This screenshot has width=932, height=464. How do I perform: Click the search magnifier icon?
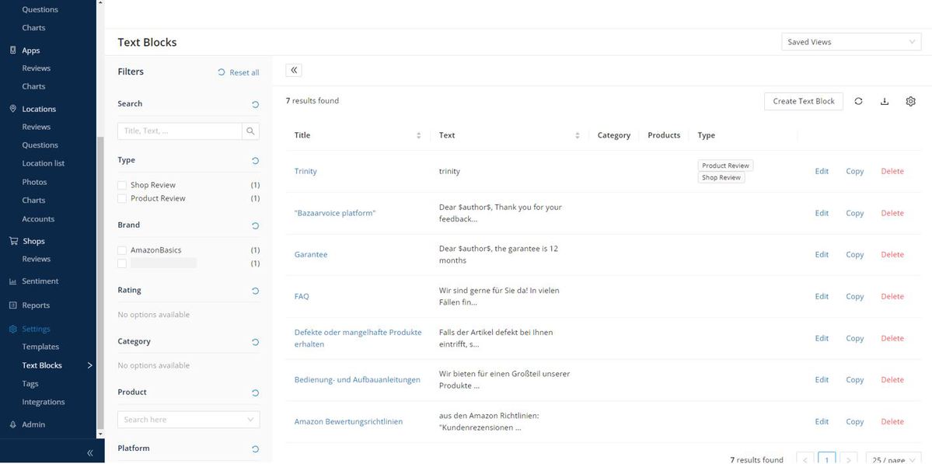coord(250,131)
